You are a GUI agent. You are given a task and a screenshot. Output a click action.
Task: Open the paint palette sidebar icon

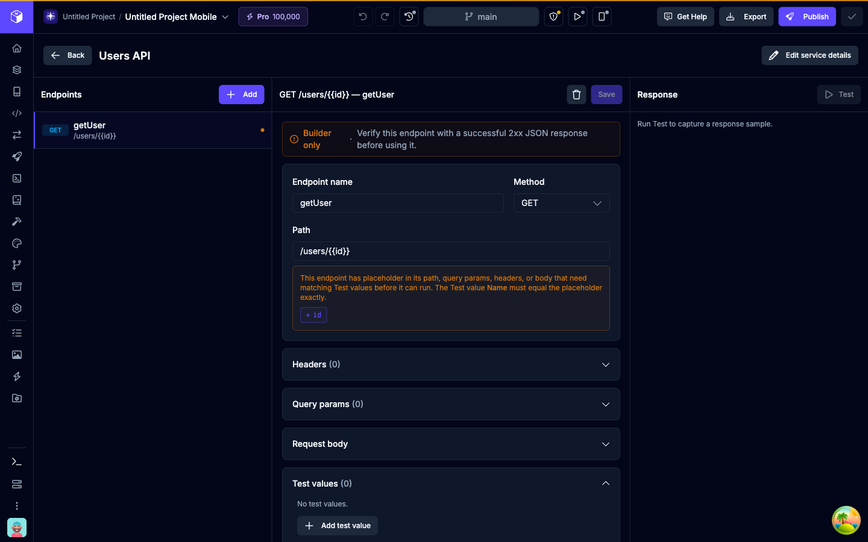point(17,243)
